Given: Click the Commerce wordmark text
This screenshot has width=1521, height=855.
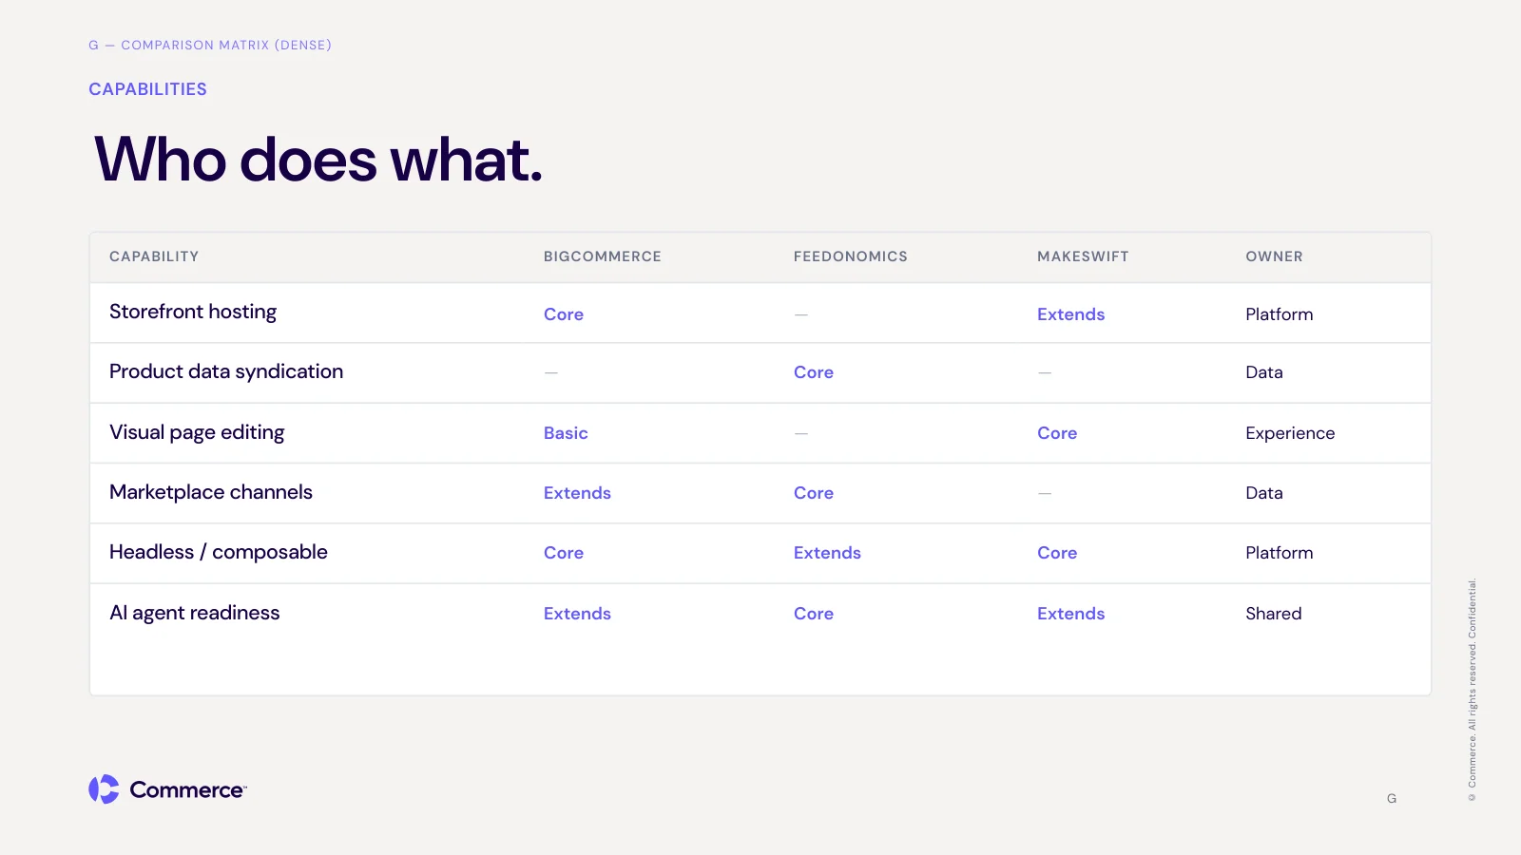Looking at the screenshot, I should tap(188, 790).
